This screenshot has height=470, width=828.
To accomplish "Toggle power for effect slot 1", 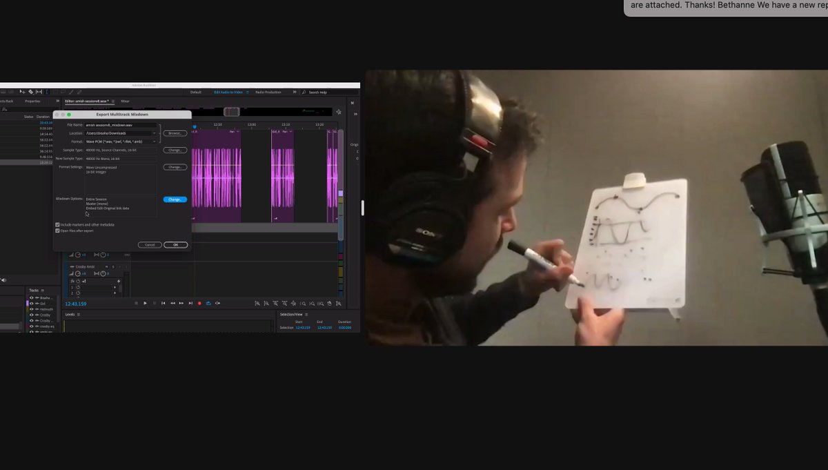I will (78, 287).
